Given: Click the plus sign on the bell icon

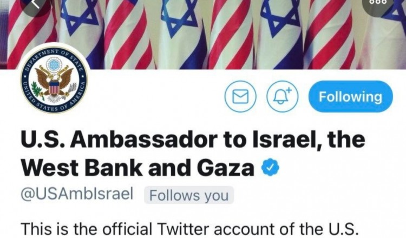Looking at the screenshot, I should (289, 90).
